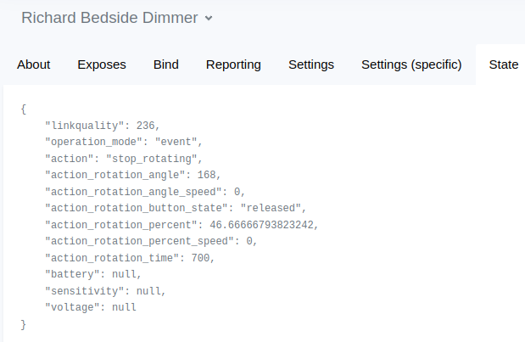Click the action_rotation_percent value 46.66666793823242
525x342 pixels.
[262, 224]
